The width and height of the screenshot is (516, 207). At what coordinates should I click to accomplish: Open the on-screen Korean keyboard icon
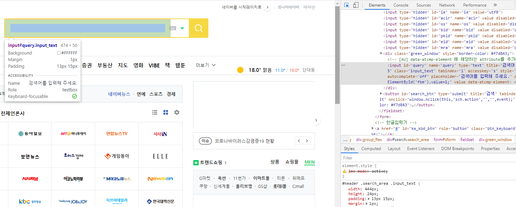click(x=173, y=28)
